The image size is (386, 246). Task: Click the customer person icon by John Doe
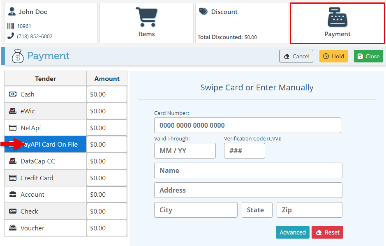(x=12, y=11)
